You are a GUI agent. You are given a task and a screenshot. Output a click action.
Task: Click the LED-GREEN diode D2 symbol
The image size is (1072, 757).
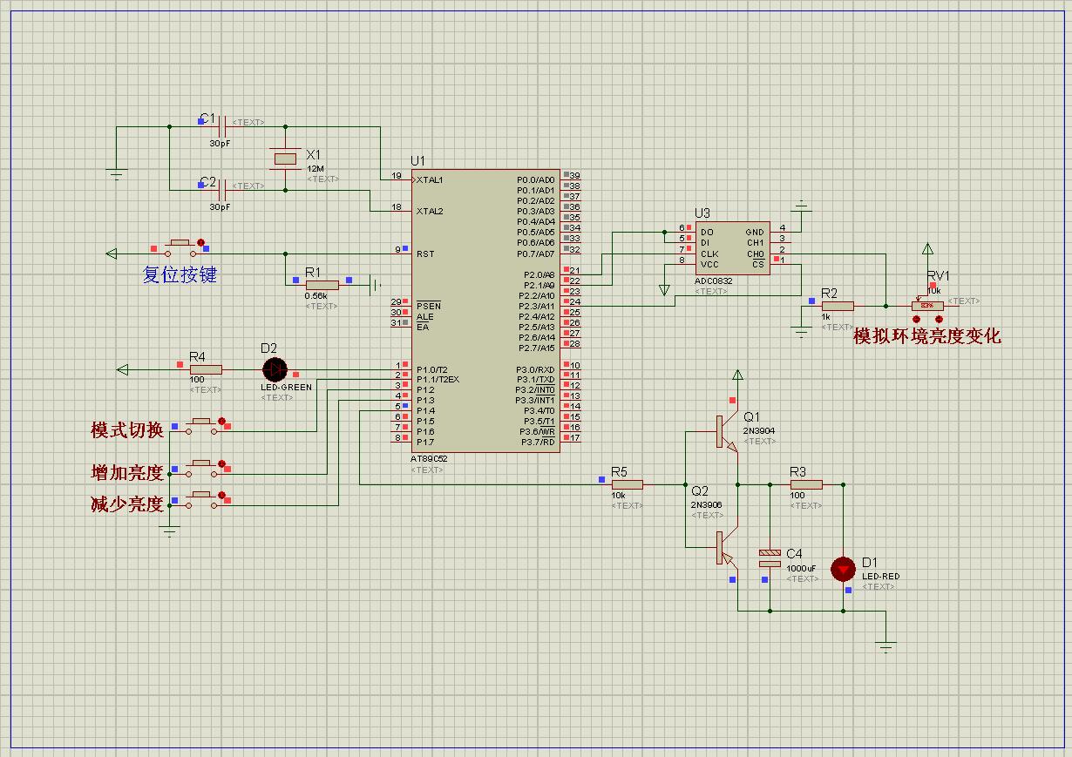275,369
